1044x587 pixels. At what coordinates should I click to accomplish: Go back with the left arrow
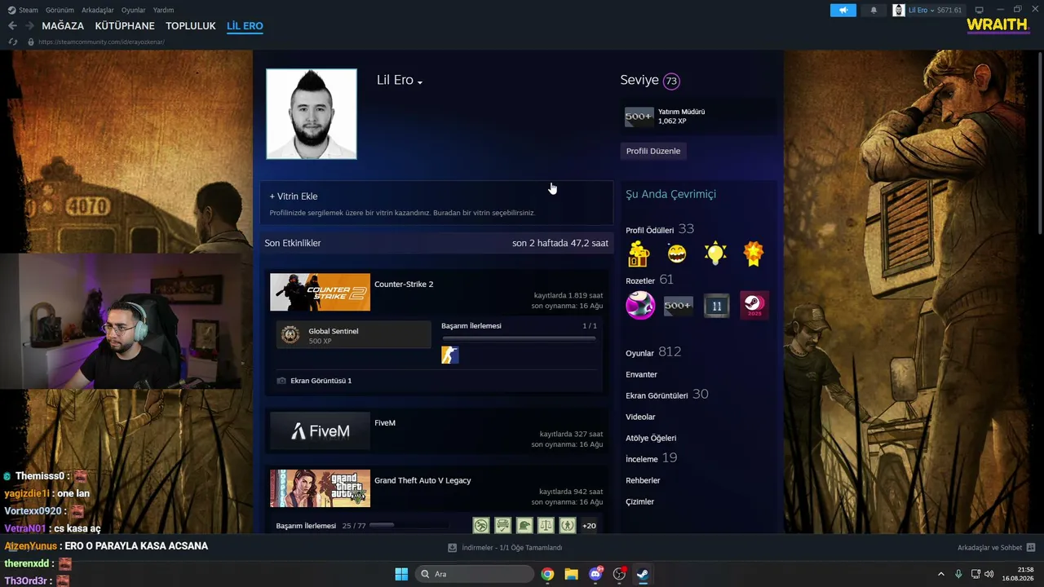point(12,26)
